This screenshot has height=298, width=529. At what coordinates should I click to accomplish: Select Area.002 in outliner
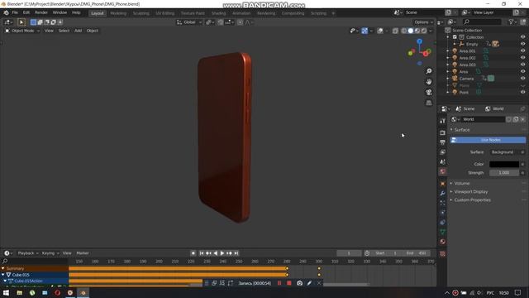467,58
